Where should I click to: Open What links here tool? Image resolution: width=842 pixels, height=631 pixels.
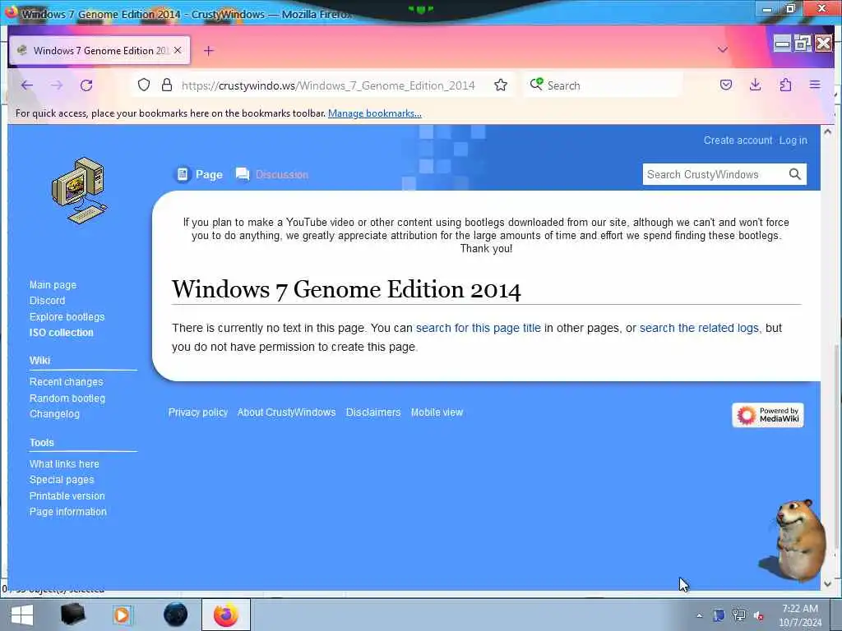[64, 463]
